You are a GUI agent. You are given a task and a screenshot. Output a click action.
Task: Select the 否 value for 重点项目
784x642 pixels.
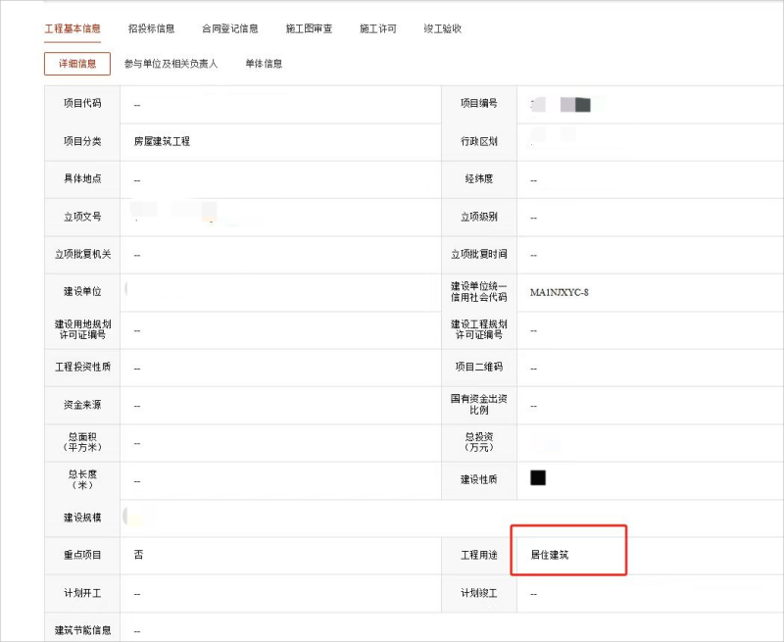(138, 555)
